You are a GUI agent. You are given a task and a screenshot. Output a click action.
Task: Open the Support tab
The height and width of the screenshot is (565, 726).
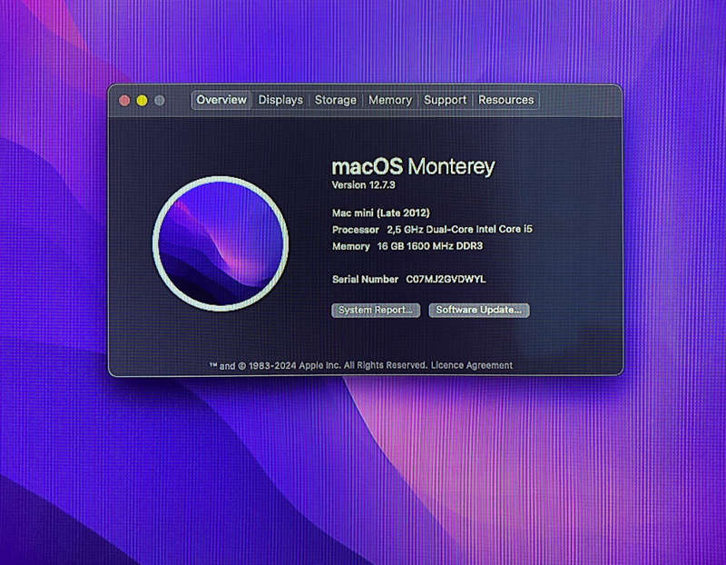pos(445,100)
